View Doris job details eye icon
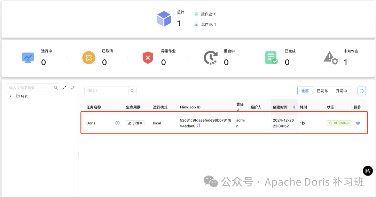 pos(358,123)
